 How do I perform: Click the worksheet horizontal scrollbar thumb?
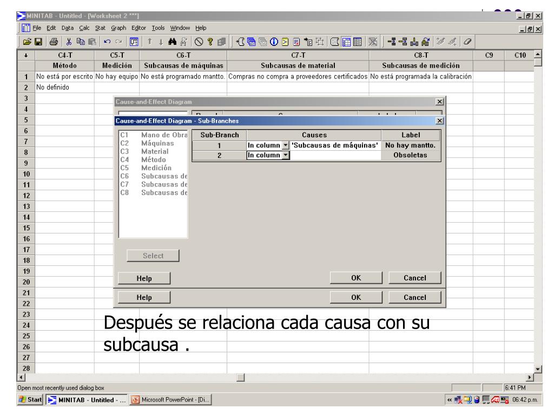(241, 377)
